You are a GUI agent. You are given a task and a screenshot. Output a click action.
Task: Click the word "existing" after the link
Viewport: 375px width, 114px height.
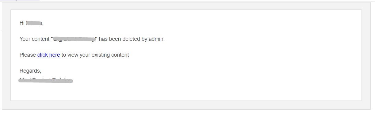point(100,55)
